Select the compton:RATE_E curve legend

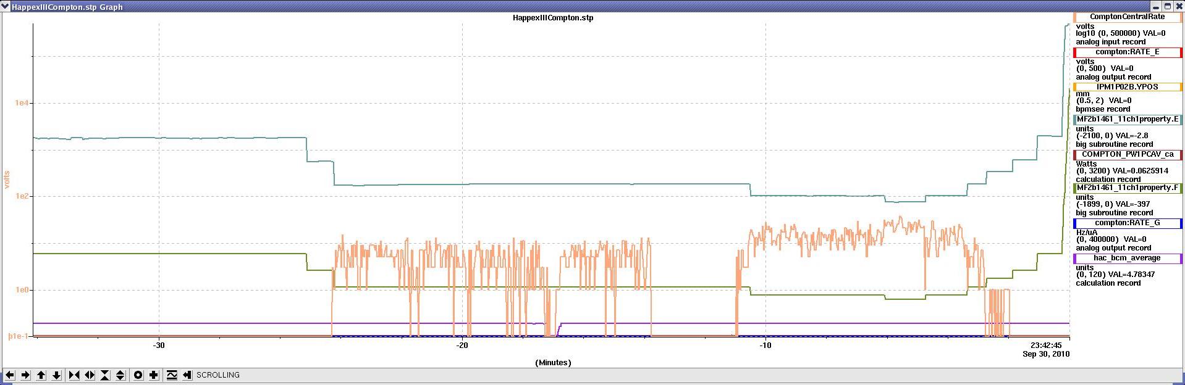coord(1128,52)
